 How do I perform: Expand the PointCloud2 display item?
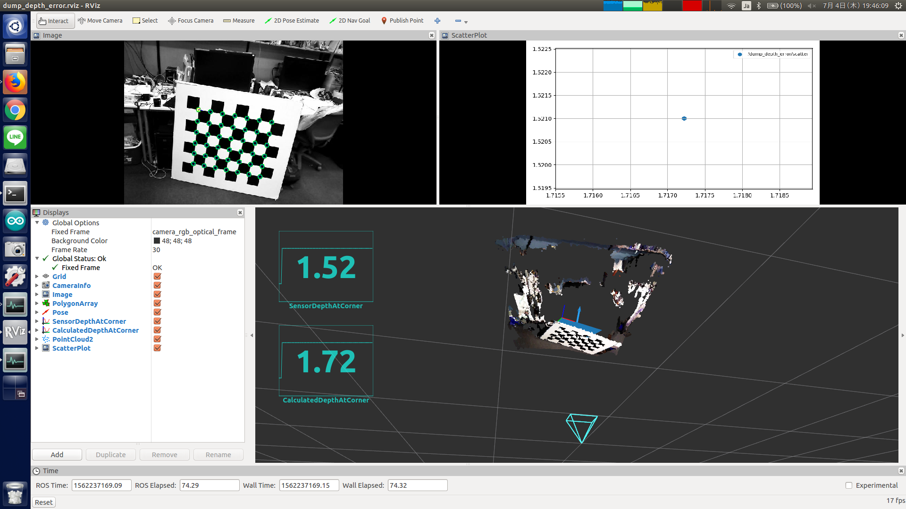click(37, 339)
